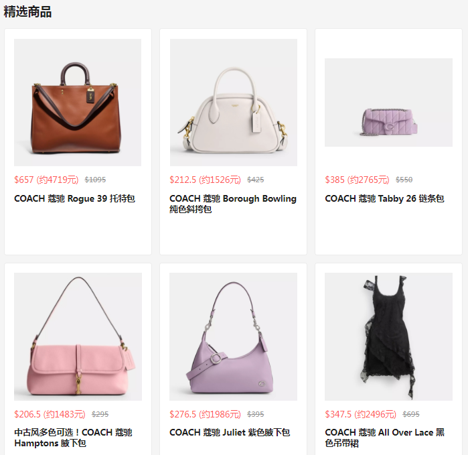Click COACH 蔻驰 Juliet 紫色腋下包 title

point(230,432)
